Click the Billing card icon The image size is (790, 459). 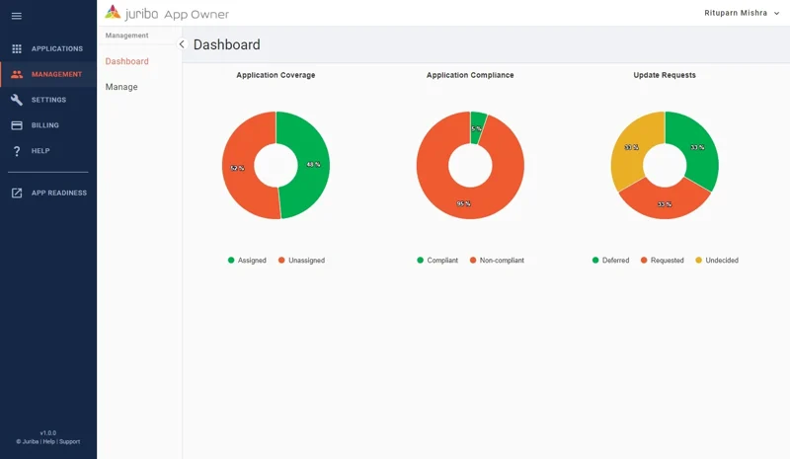pyautogui.click(x=17, y=125)
